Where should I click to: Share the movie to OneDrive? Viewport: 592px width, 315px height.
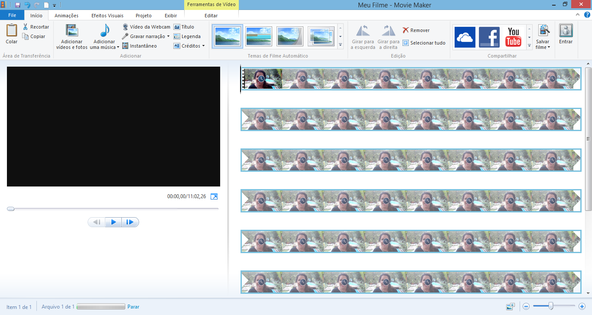tap(465, 37)
